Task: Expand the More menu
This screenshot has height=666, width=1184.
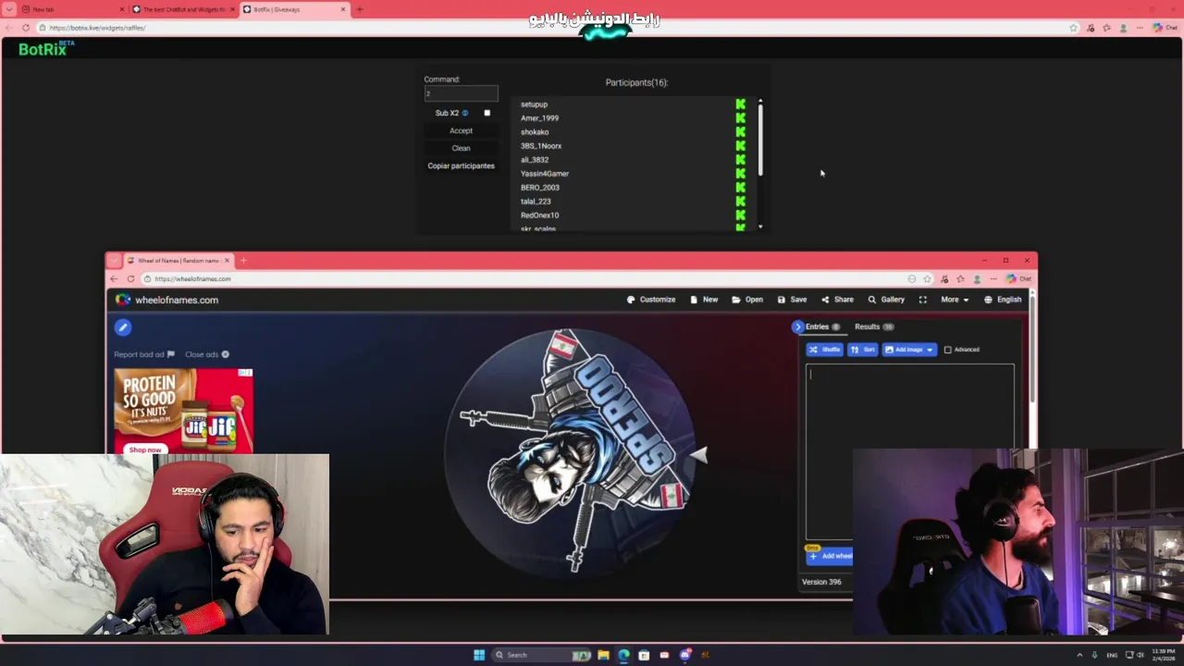Action: point(955,300)
